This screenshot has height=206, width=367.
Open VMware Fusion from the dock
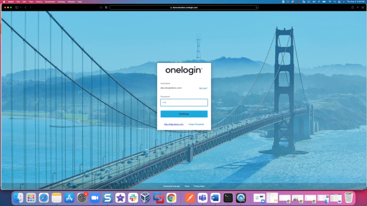[158, 198]
